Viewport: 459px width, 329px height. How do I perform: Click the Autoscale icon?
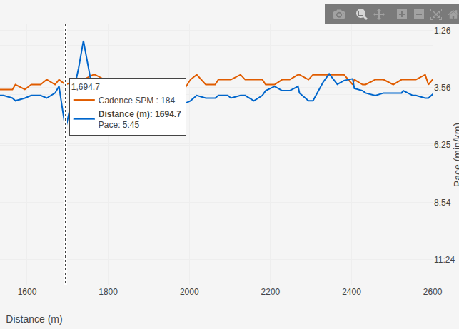(x=436, y=14)
